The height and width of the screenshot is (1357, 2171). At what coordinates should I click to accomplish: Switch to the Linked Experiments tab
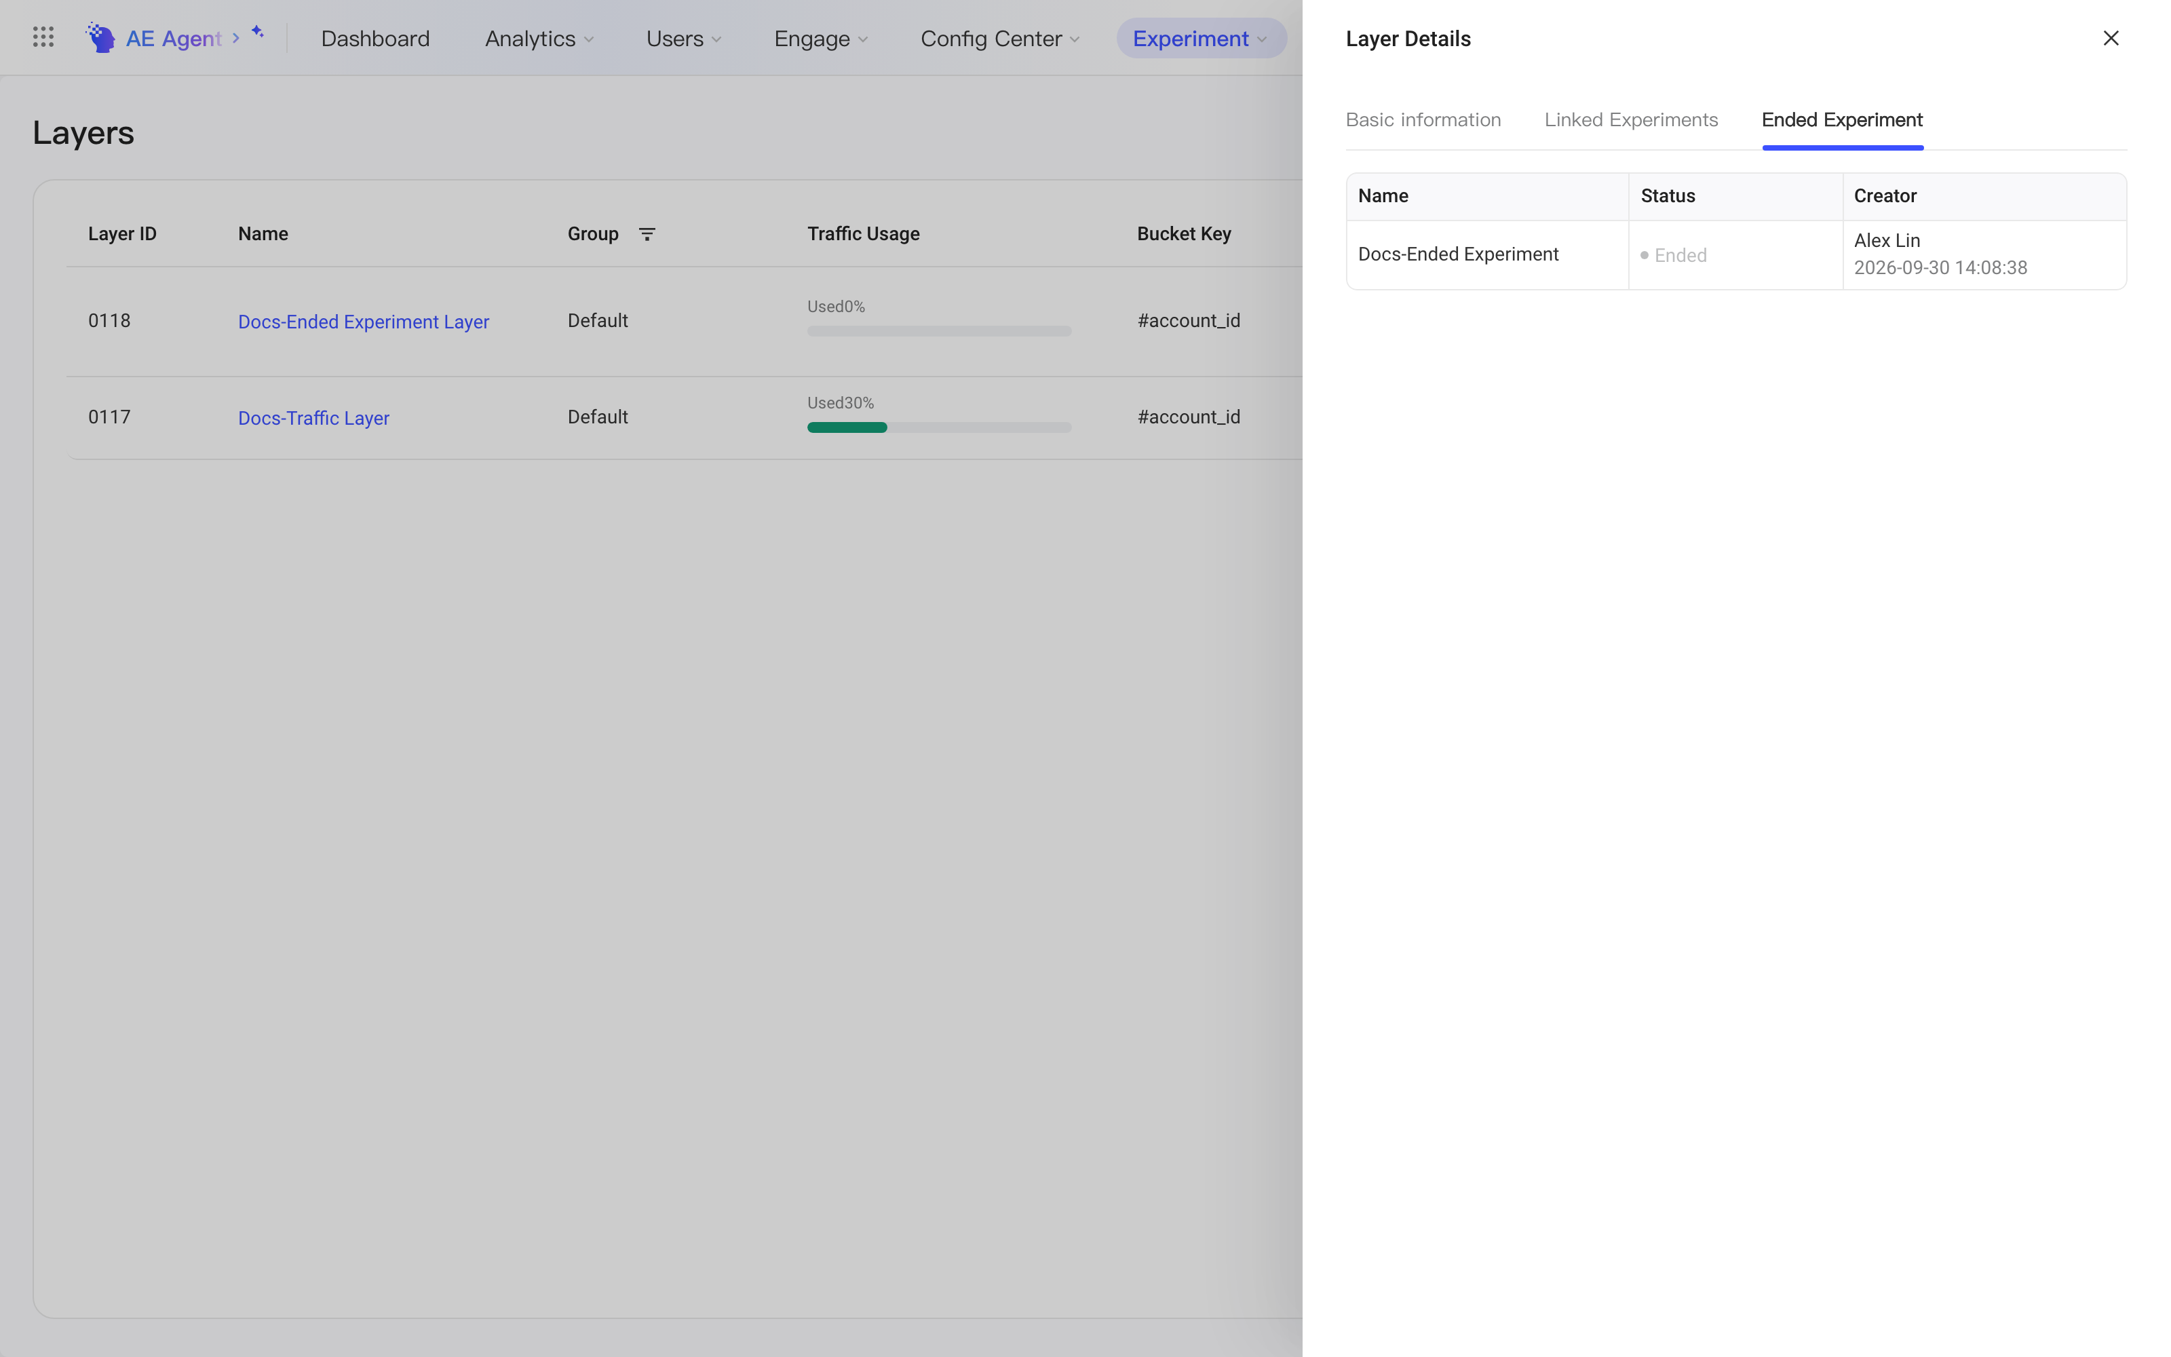[x=1631, y=120]
